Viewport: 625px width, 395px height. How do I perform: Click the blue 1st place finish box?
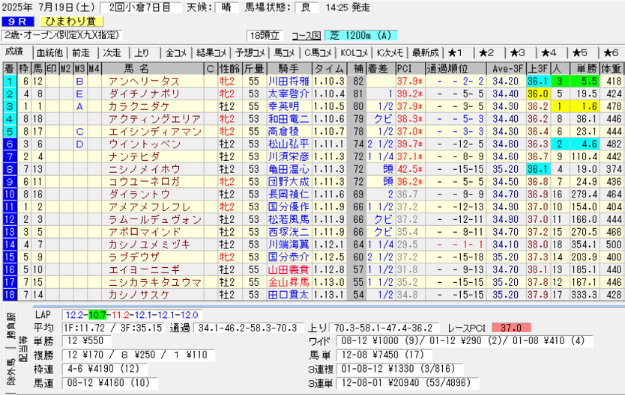[x=9, y=81]
